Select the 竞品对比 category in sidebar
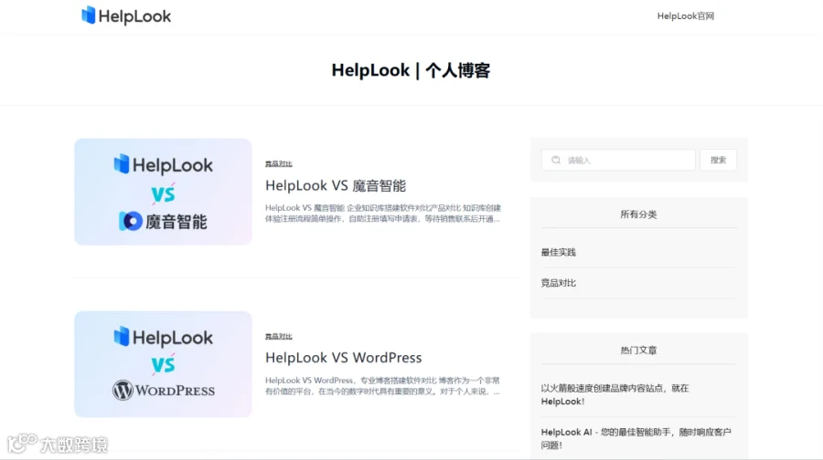Screen dimensions: 823x460 click(559, 283)
